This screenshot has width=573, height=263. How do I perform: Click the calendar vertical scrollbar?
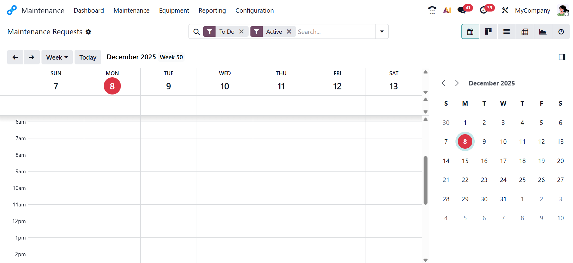(x=425, y=181)
